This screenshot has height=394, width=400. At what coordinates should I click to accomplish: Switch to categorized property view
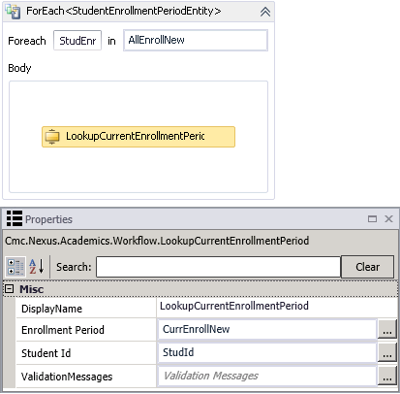(15, 267)
